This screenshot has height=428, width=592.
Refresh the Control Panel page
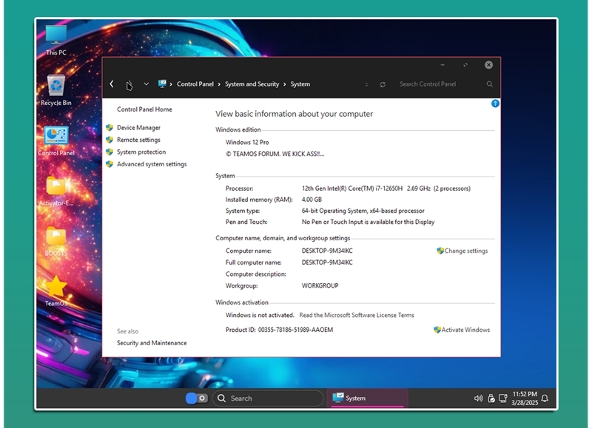[x=383, y=84]
